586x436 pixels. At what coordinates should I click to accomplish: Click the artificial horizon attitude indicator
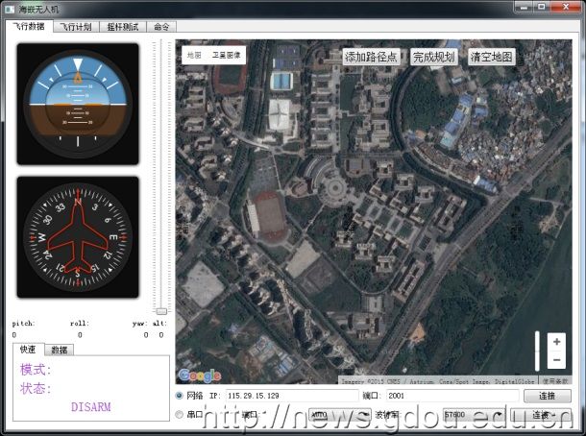[x=77, y=103]
